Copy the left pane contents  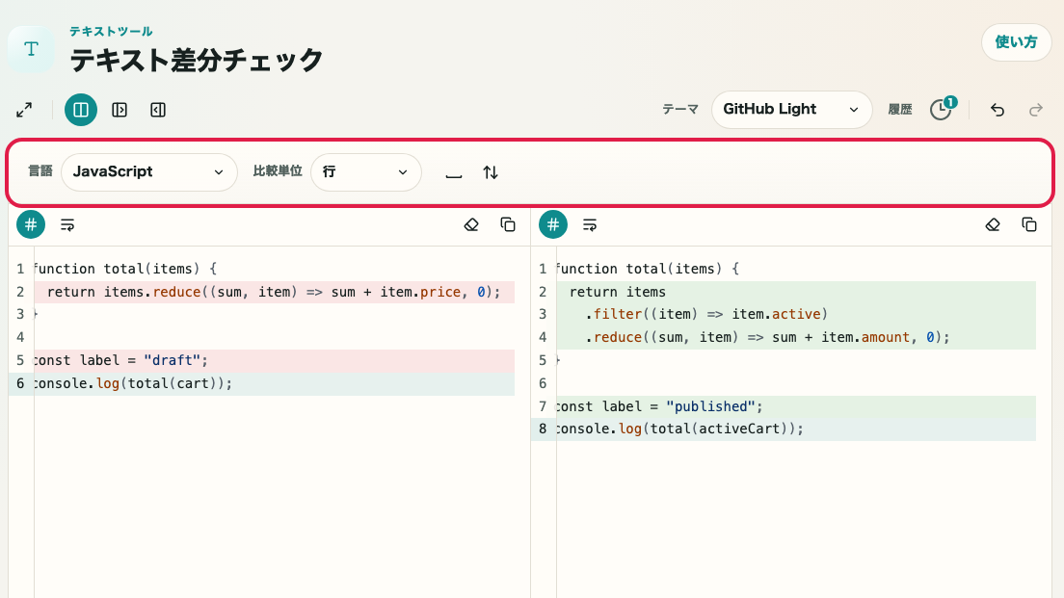[x=508, y=225]
